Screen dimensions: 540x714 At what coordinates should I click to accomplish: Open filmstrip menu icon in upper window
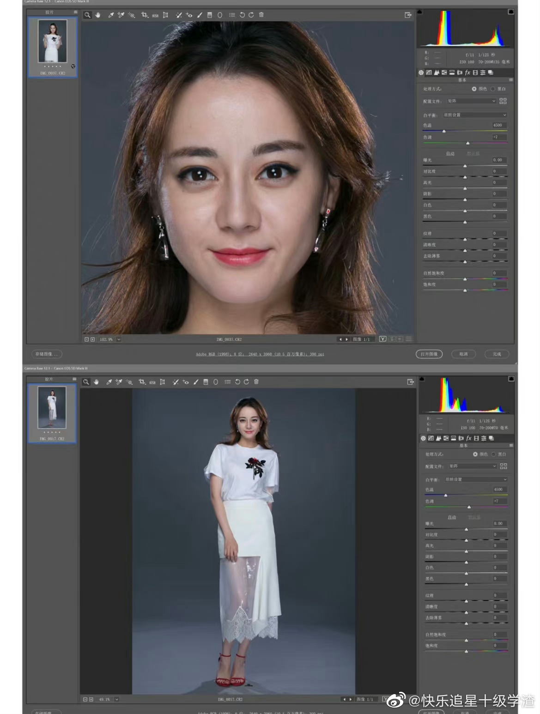tap(75, 12)
